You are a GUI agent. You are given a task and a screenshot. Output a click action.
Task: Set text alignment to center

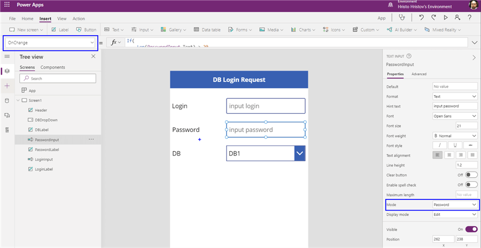[449, 156]
